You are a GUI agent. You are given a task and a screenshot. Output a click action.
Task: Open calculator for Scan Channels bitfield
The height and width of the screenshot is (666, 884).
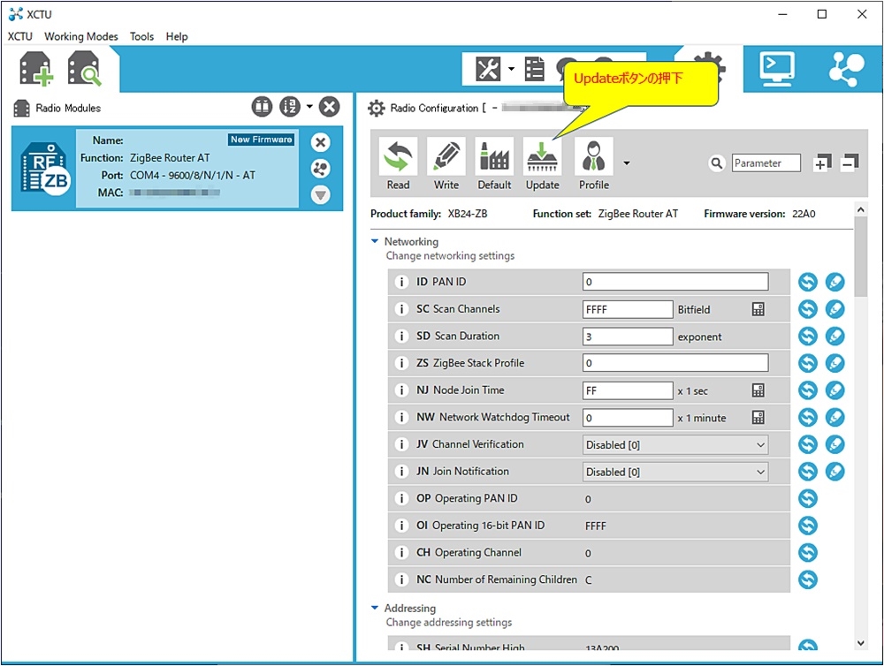[758, 309]
